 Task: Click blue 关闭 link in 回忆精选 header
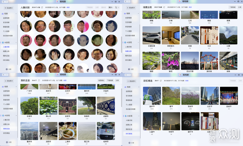coord(187,81)
